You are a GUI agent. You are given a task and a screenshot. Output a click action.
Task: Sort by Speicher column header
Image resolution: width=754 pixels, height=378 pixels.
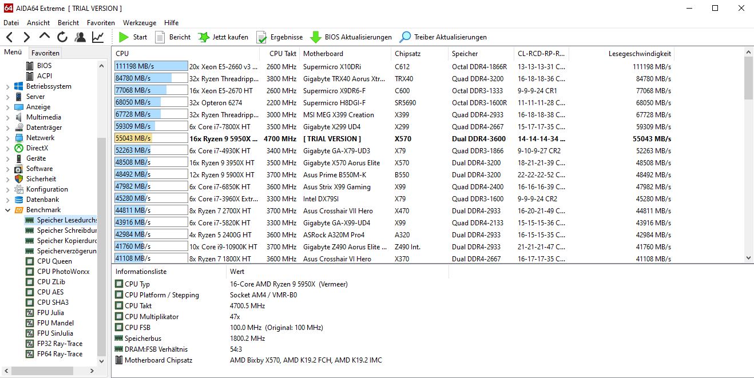[481, 54]
